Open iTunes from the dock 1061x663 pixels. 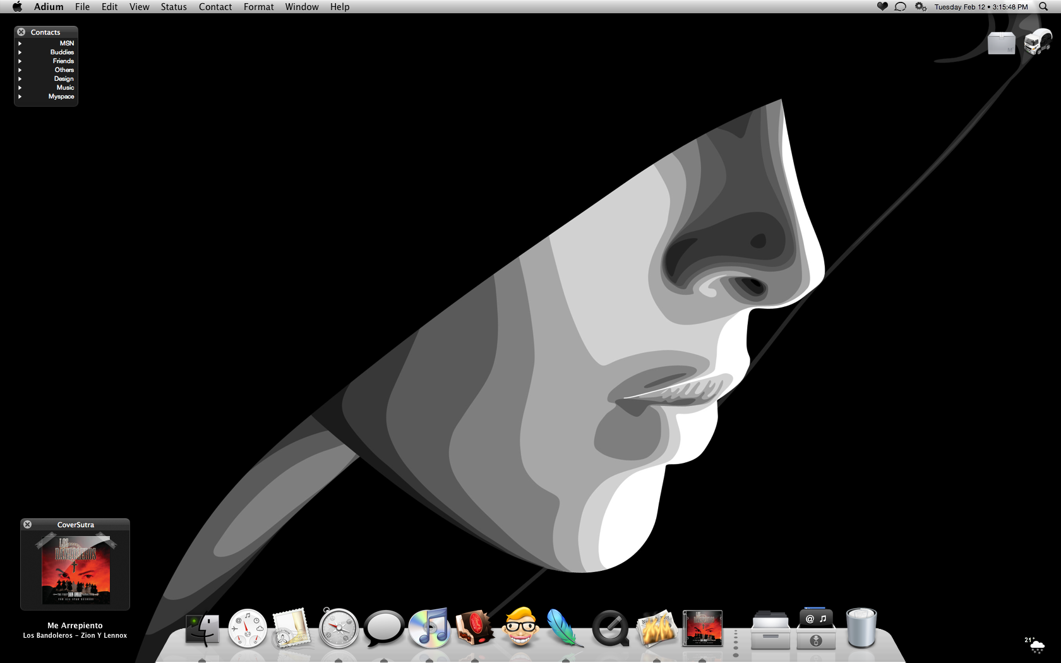pyautogui.click(x=429, y=628)
